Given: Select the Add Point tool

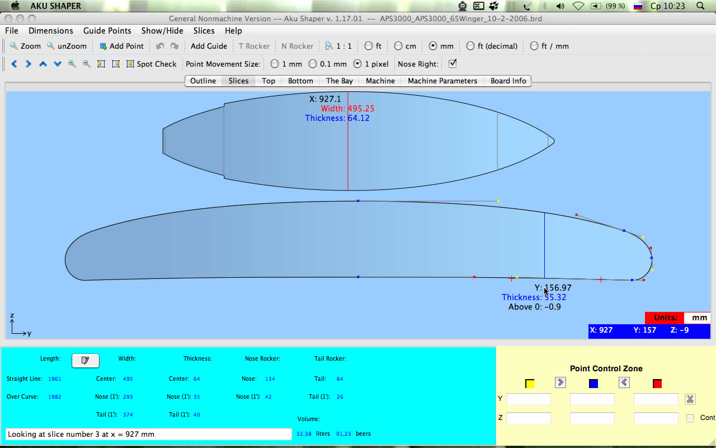Looking at the screenshot, I should click(x=121, y=46).
